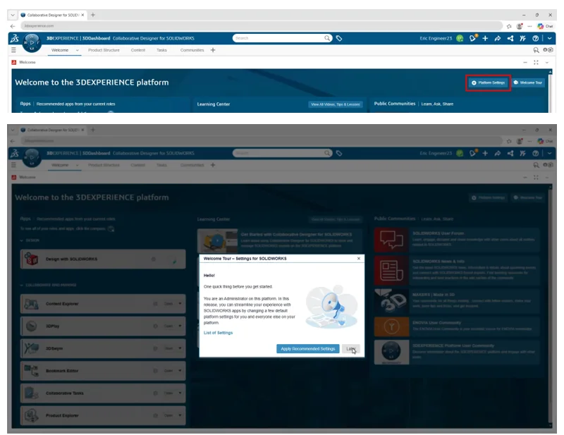Viewport: 564px width, 435px height.
Task: Select the Welcome tab in the upper screenshot
Action: point(60,50)
